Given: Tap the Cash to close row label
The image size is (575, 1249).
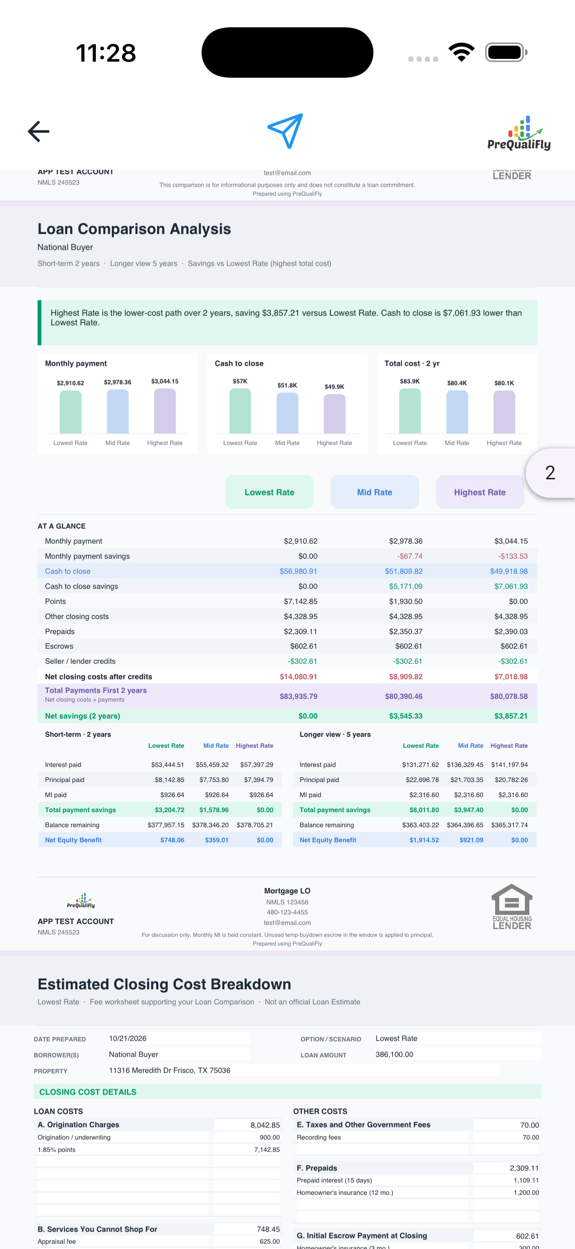Looking at the screenshot, I should pos(68,571).
